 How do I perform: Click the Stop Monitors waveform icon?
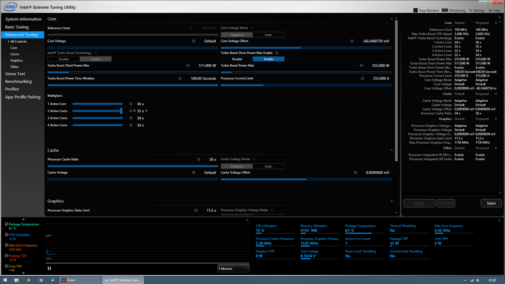[415, 10]
